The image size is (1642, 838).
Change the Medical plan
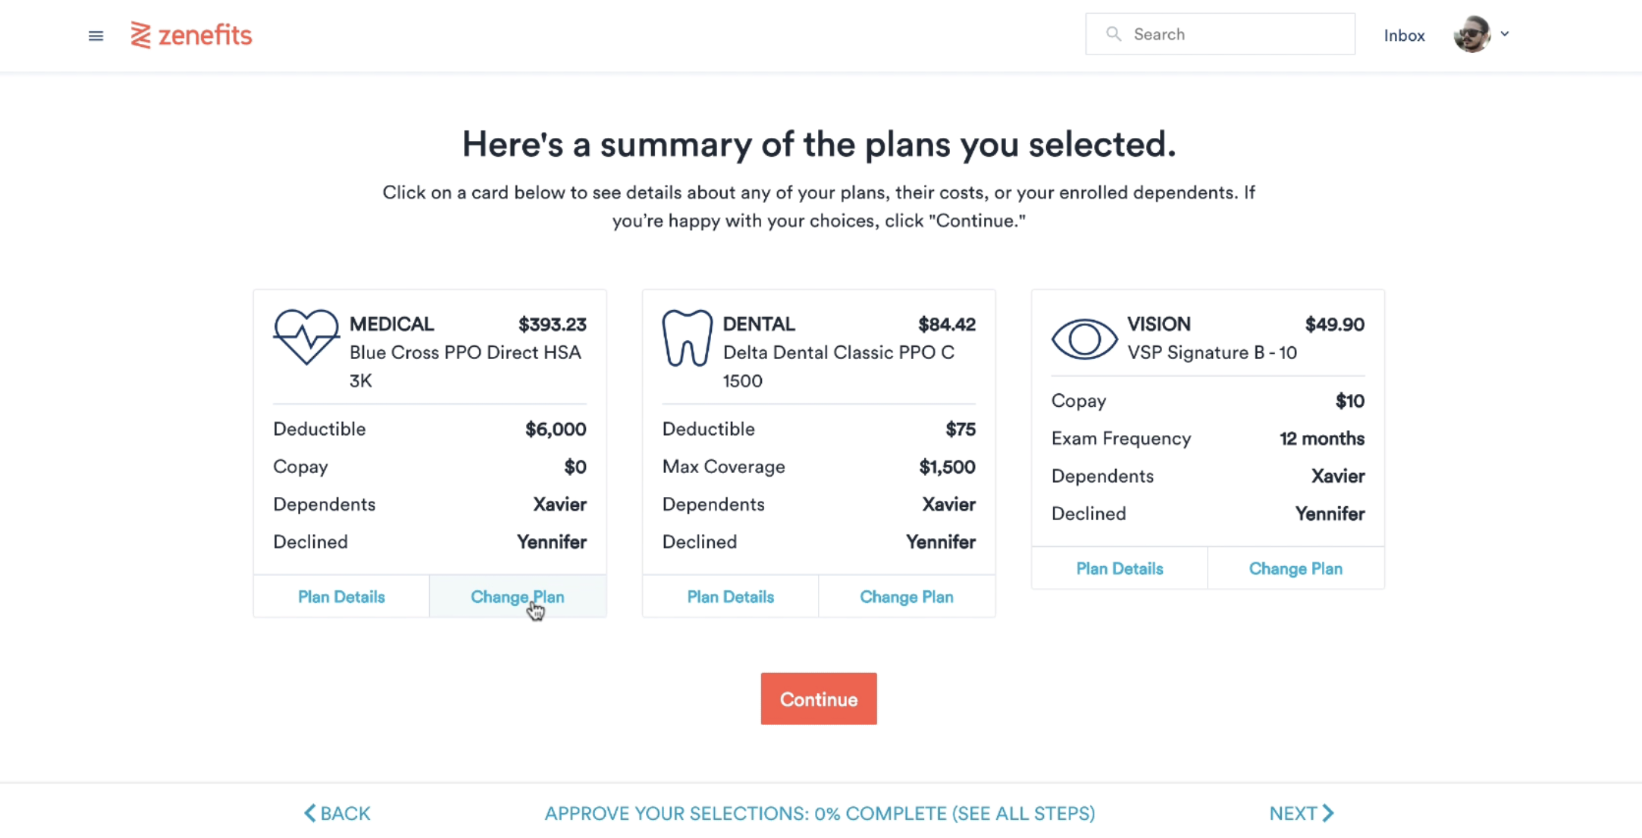coord(517,597)
